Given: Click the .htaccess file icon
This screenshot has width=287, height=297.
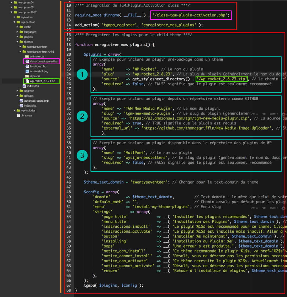Looking at the screenshot, I should click(18, 115).
